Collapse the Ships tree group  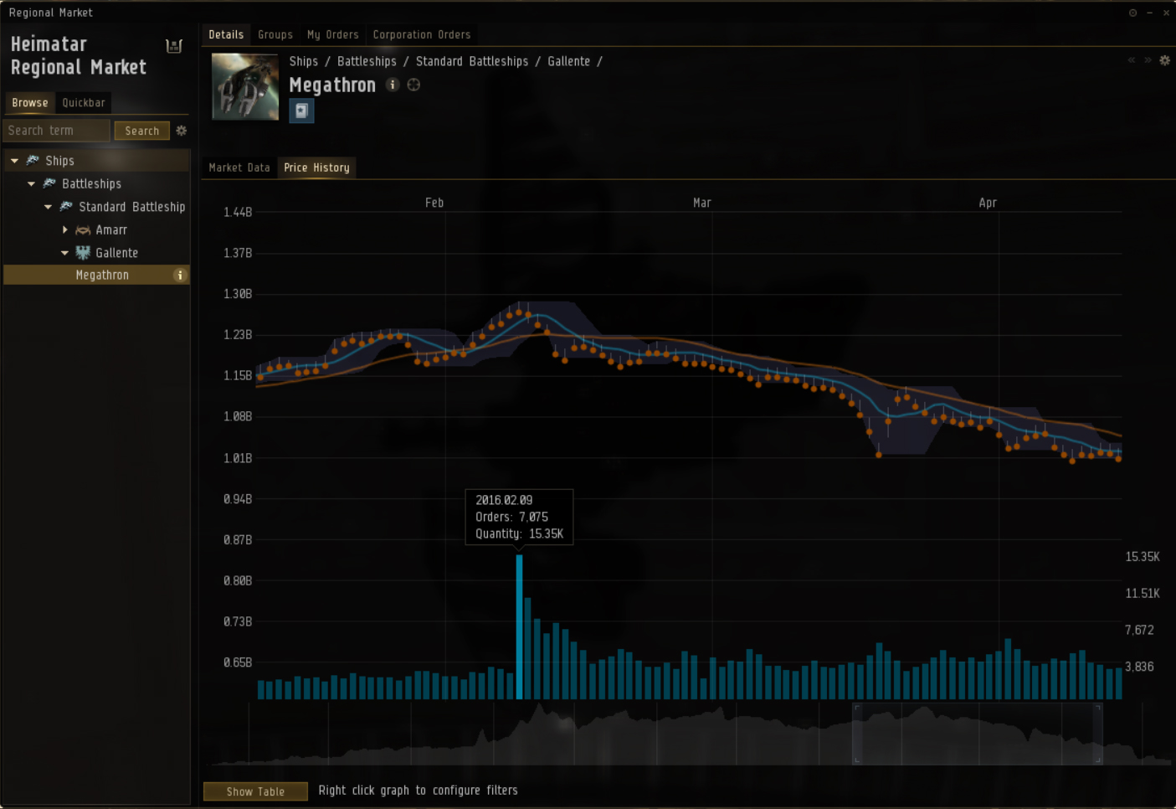(14, 161)
